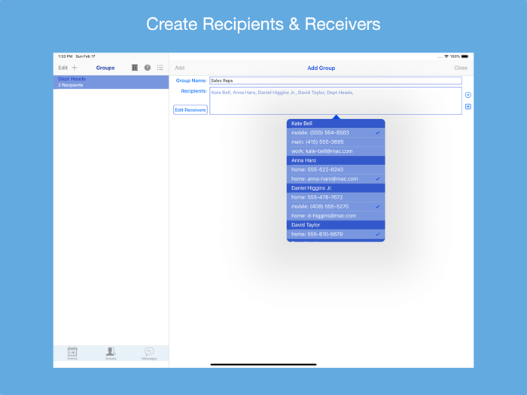Toggle home d-higgins@mac.com receiver
Viewport: 527px width, 395px height.
pos(336,216)
